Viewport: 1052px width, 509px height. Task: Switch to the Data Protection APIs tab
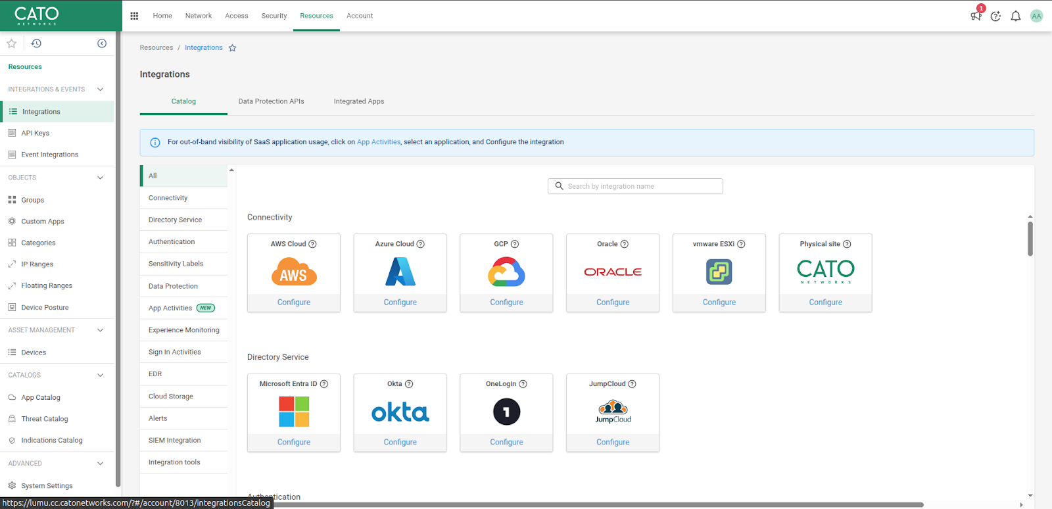tap(271, 101)
